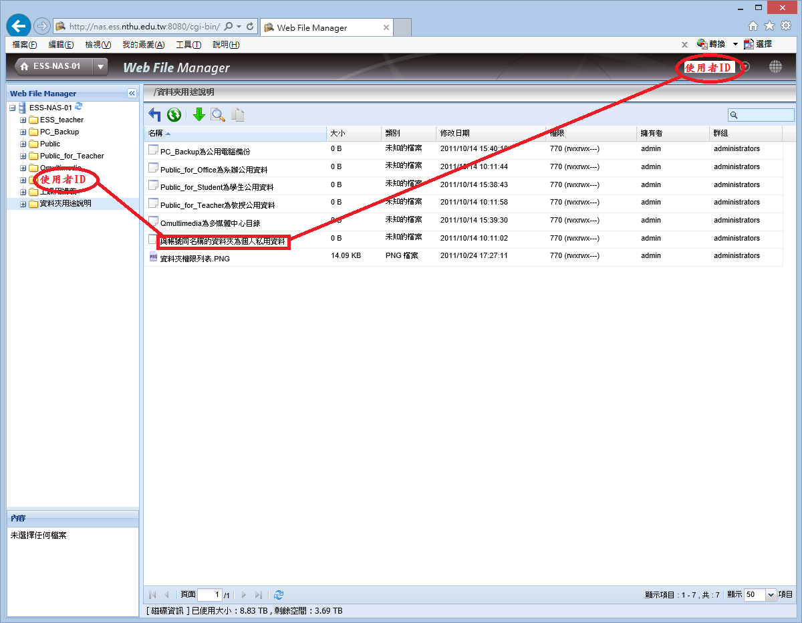The height and width of the screenshot is (623, 802).
Task: Open the 工具(T) menu
Action: tap(188, 45)
